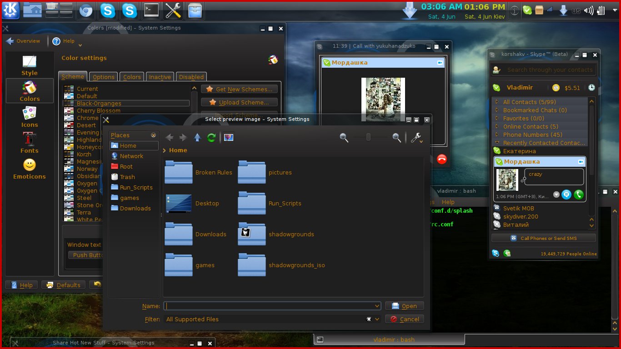Image resolution: width=621 pixels, height=349 pixels.
Task: Click the US keyboard layout indicator
Action: pos(576,11)
